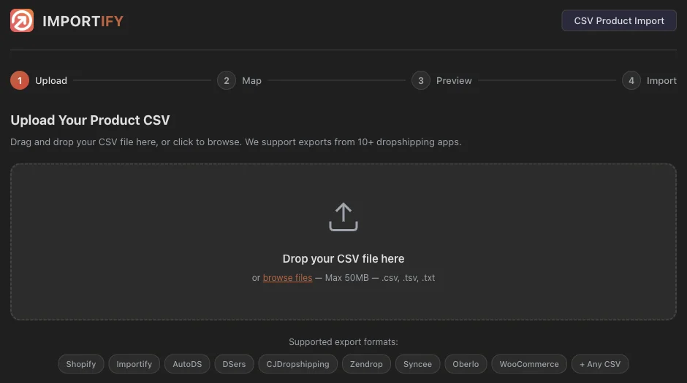Go to the Preview step label
Image resolution: width=687 pixels, height=383 pixels.
[454, 80]
